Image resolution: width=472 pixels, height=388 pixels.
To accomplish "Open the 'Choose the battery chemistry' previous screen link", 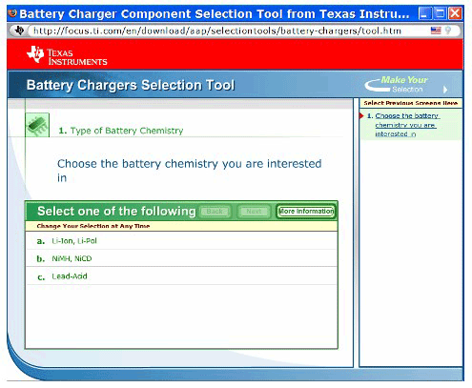I will click(x=407, y=125).
